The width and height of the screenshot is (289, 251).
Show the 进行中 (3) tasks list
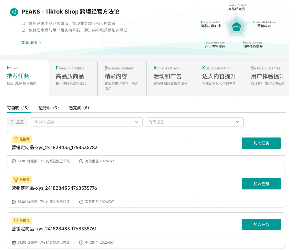coord(49,108)
